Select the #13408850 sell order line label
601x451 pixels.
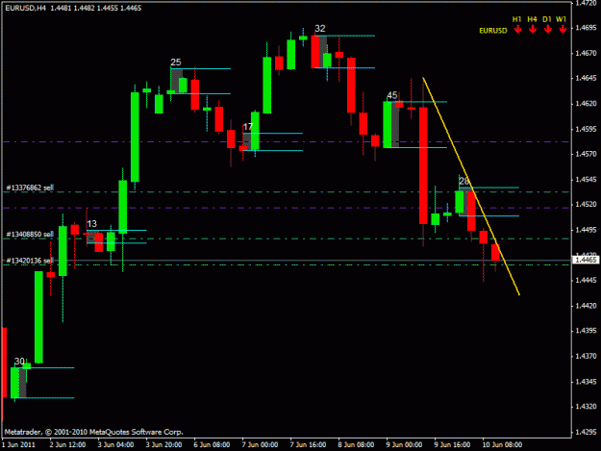[x=30, y=234]
